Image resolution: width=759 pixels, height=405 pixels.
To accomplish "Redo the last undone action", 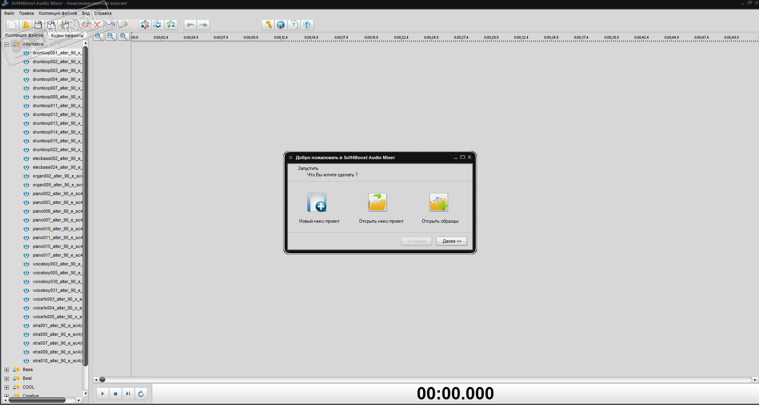I will click(204, 25).
